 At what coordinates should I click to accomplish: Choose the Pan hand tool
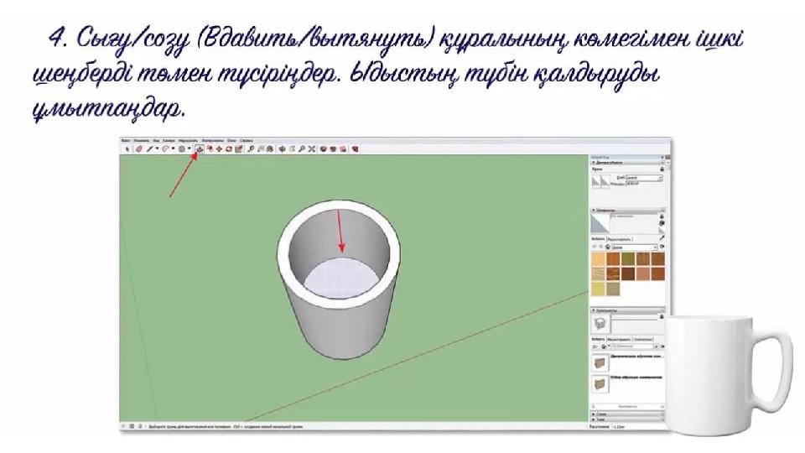[x=292, y=149]
